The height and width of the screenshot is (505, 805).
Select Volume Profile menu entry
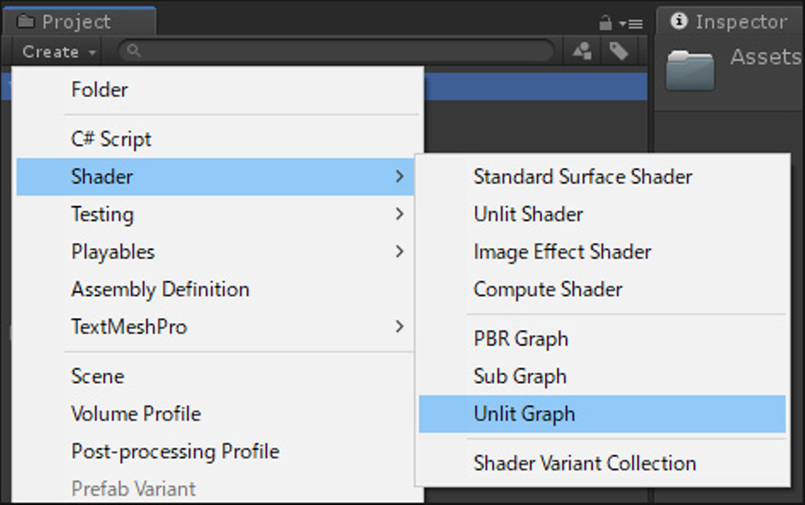coord(215,414)
